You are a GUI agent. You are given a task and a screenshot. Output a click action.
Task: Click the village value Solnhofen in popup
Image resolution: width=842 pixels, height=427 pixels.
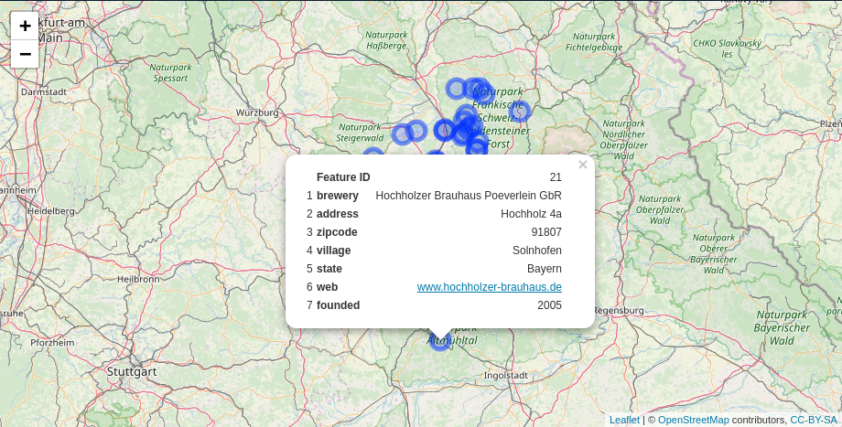(536, 251)
